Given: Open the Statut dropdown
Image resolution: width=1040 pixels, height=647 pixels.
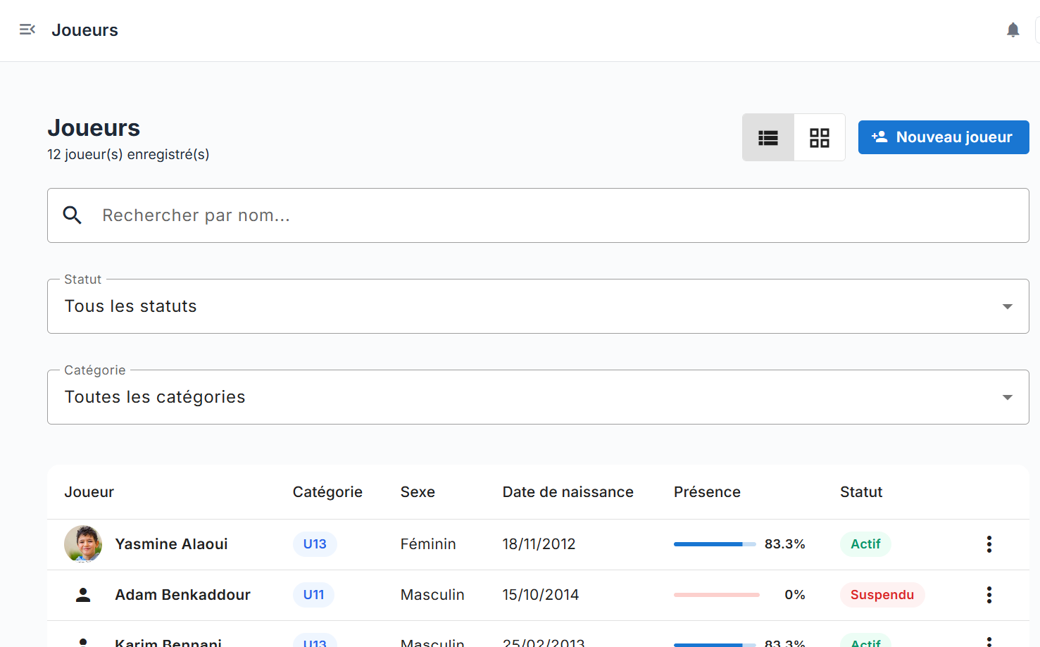Looking at the screenshot, I should coord(537,306).
